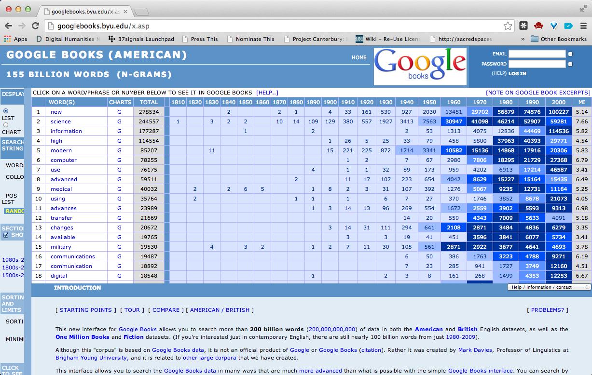Click the word 'military' in the list

coord(61,247)
